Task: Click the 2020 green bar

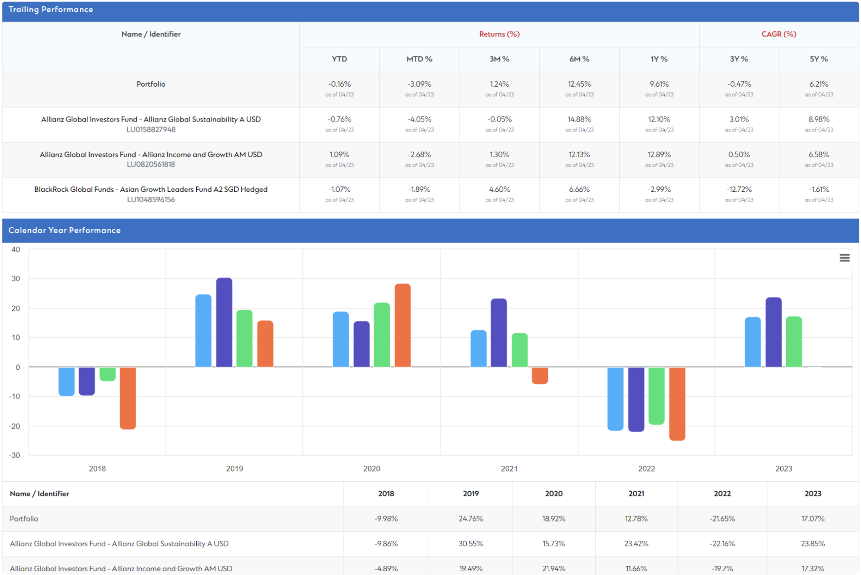Action: pos(382,335)
